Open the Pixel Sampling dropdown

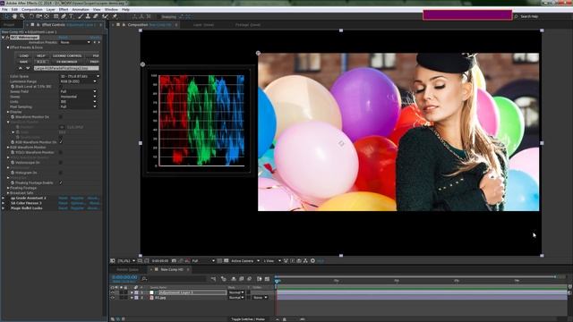pyautogui.click(x=79, y=106)
